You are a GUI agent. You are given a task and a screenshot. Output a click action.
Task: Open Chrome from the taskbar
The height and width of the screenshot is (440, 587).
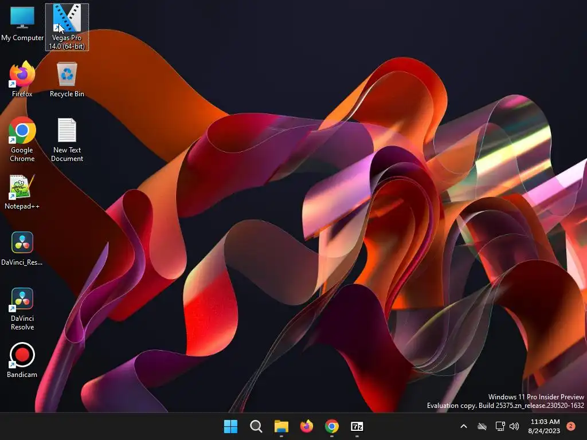(x=332, y=426)
